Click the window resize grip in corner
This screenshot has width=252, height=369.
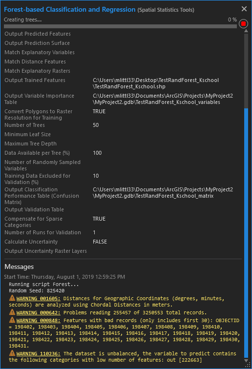(248, 365)
